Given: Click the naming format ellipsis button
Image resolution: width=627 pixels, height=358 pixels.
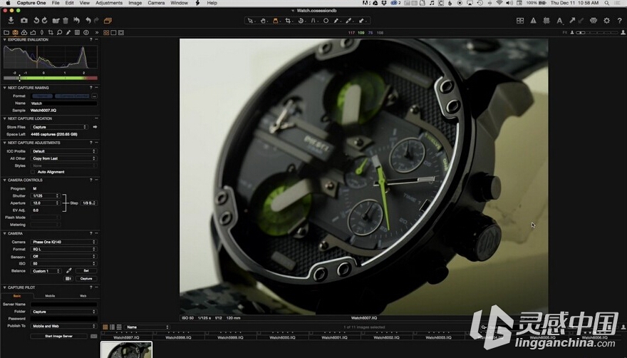Looking at the screenshot, I should (x=94, y=96).
